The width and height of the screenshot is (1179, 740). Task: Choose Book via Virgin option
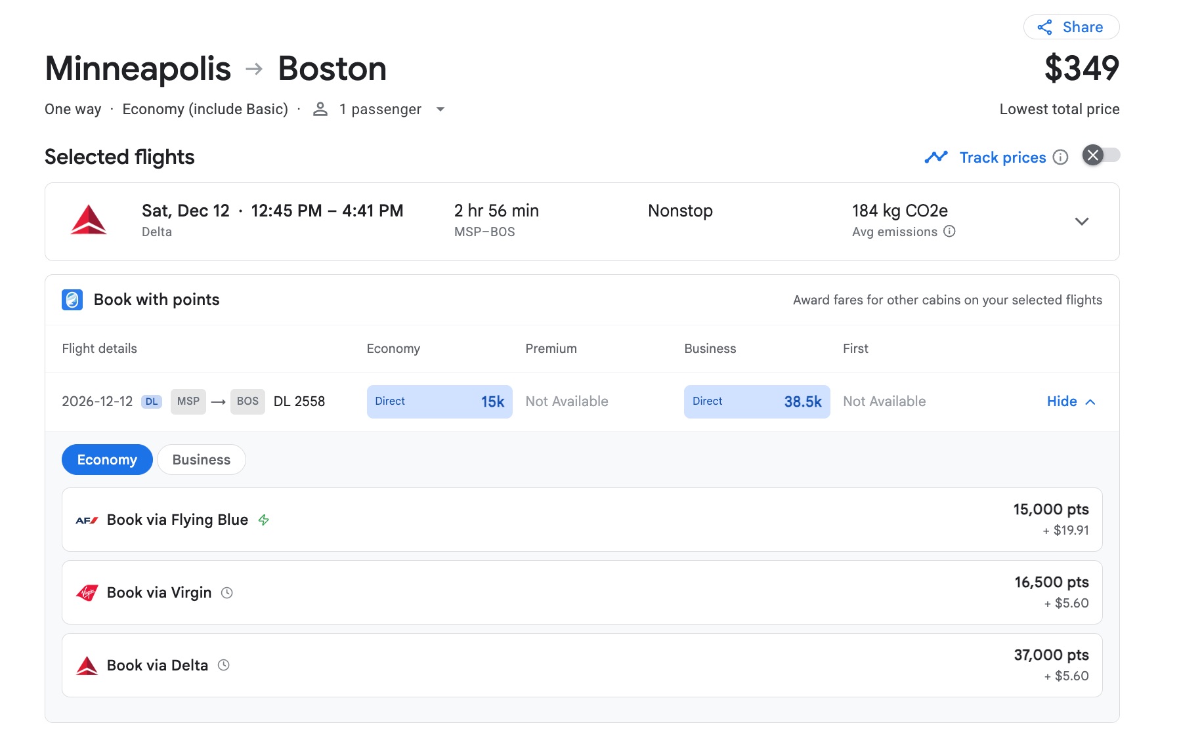point(582,592)
